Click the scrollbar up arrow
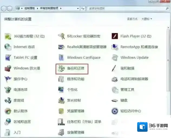171x138 pixels. [x=168, y=28]
